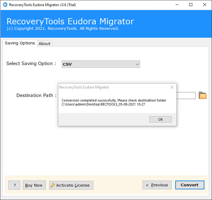Maximize the Eudora Migrator window

pyautogui.click(x=191, y=5)
